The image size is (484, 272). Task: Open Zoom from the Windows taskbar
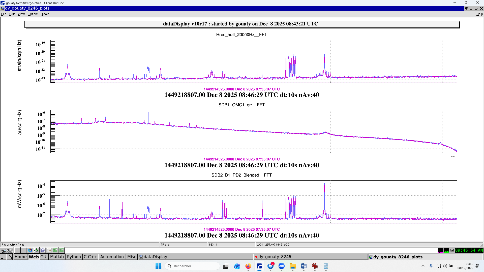click(x=281, y=266)
